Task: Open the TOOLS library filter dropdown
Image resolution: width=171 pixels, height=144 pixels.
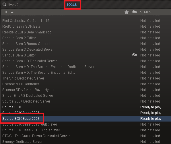Action: (x=72, y=5)
